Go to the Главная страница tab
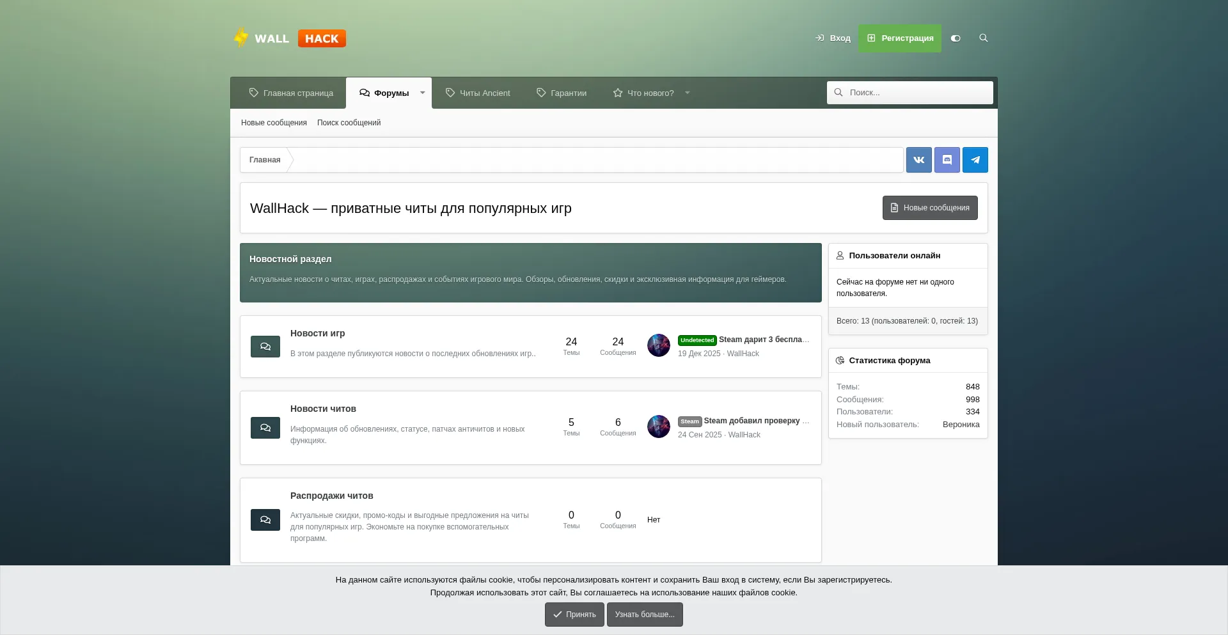Image resolution: width=1228 pixels, height=635 pixels. click(291, 93)
